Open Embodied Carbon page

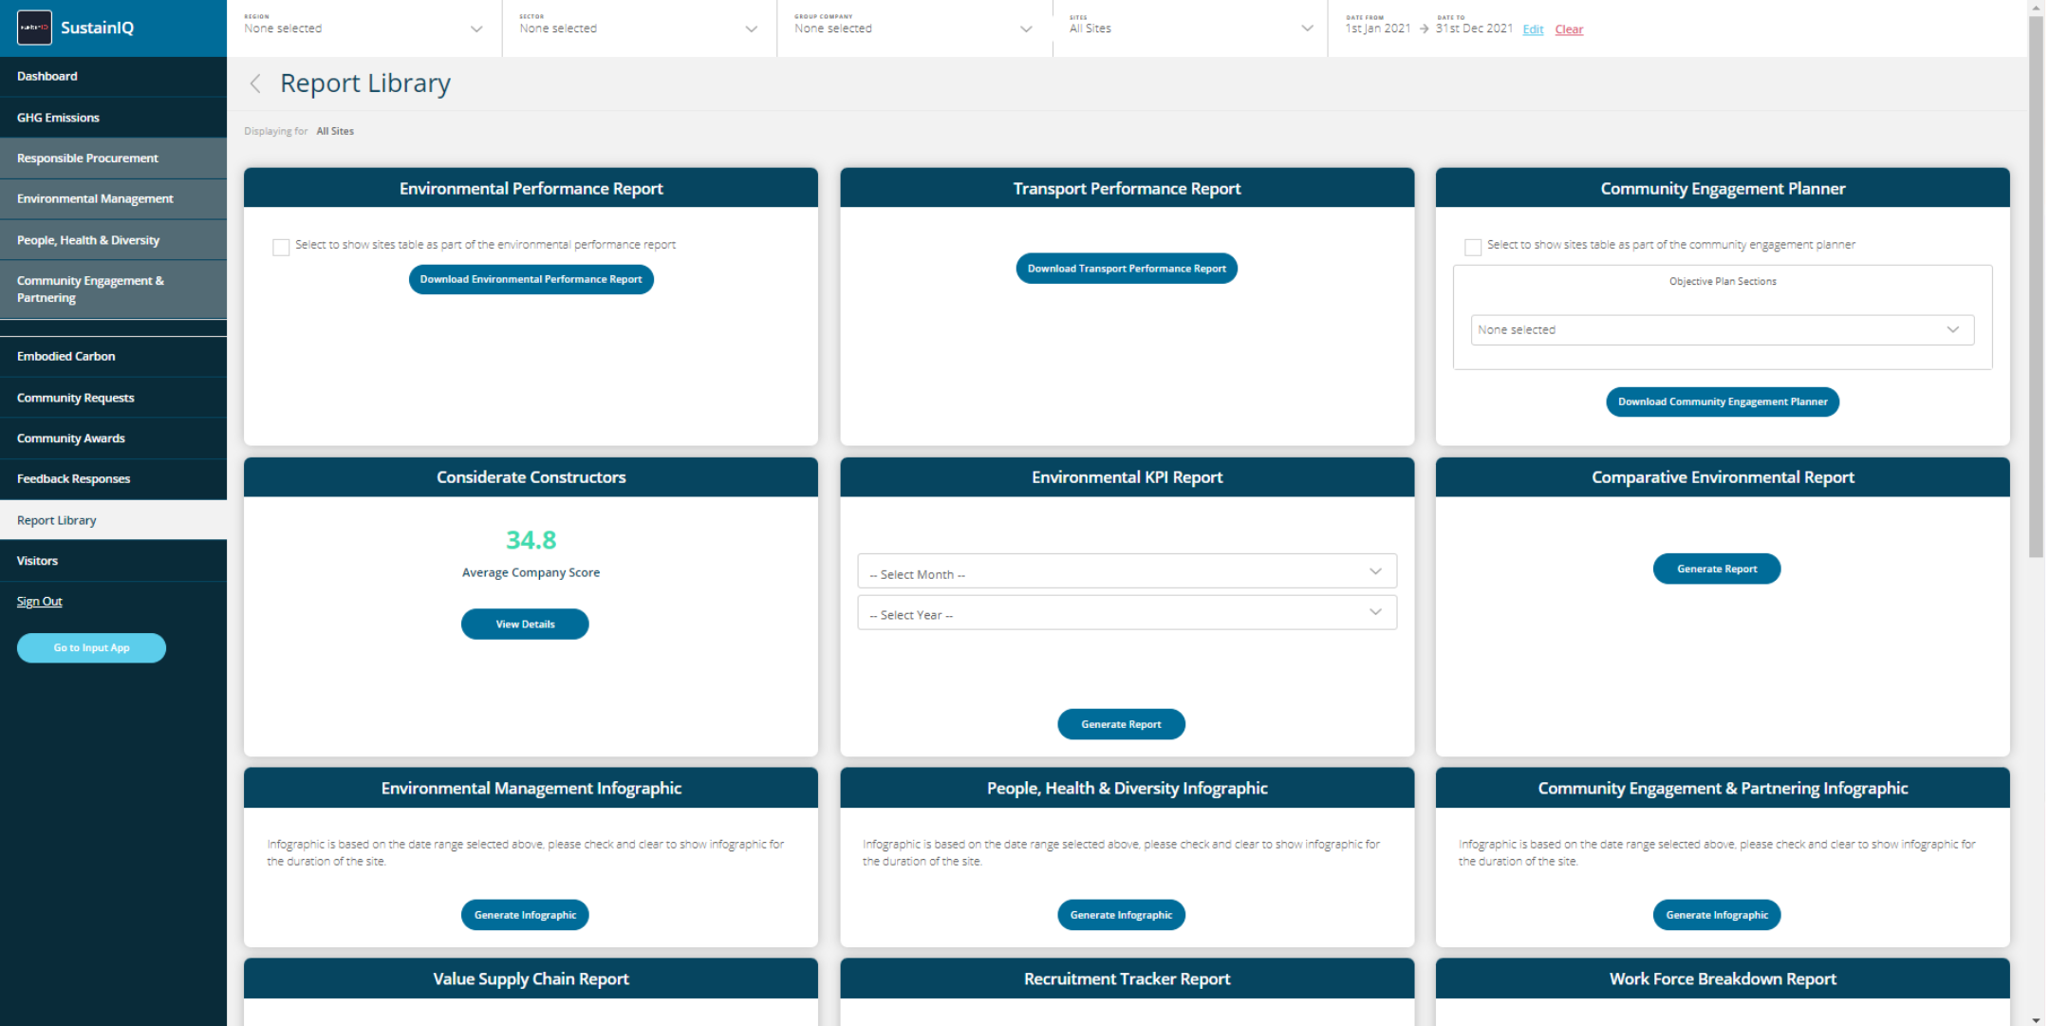(x=113, y=357)
